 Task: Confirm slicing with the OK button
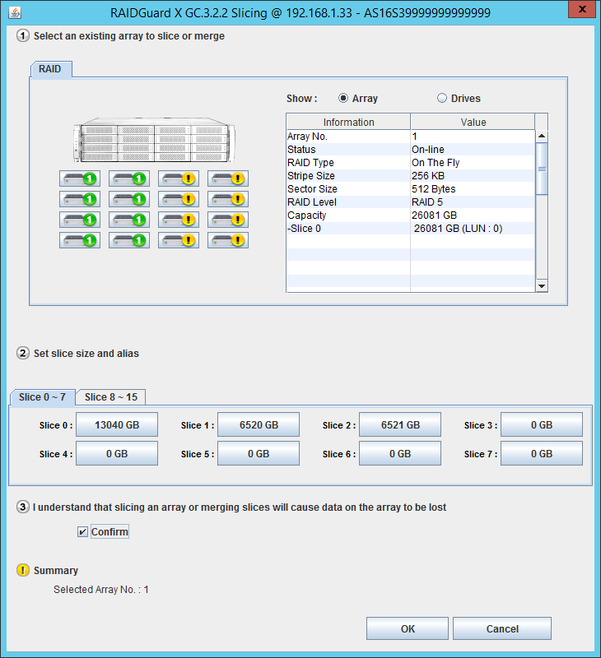(x=408, y=628)
